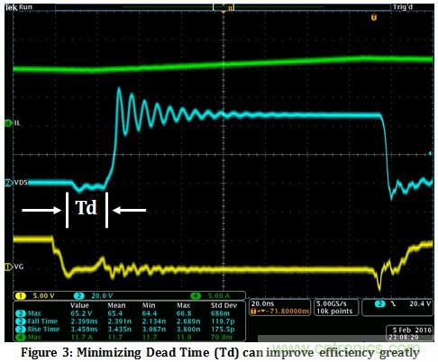Open the trigger readout showing 20.4 V
438x362 pixels.
coord(397,307)
